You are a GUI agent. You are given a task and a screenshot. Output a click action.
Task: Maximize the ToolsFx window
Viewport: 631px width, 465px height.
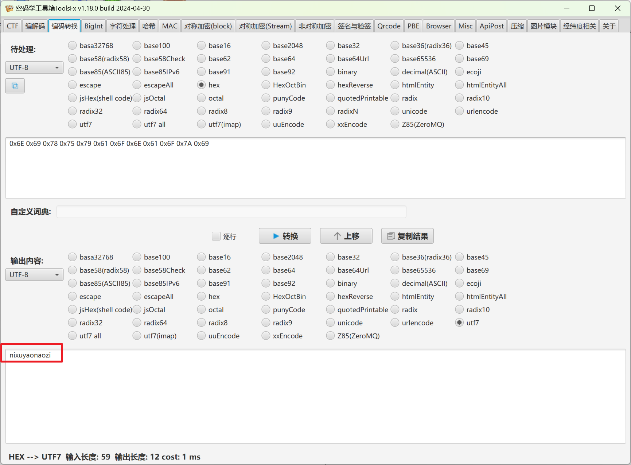click(x=592, y=8)
